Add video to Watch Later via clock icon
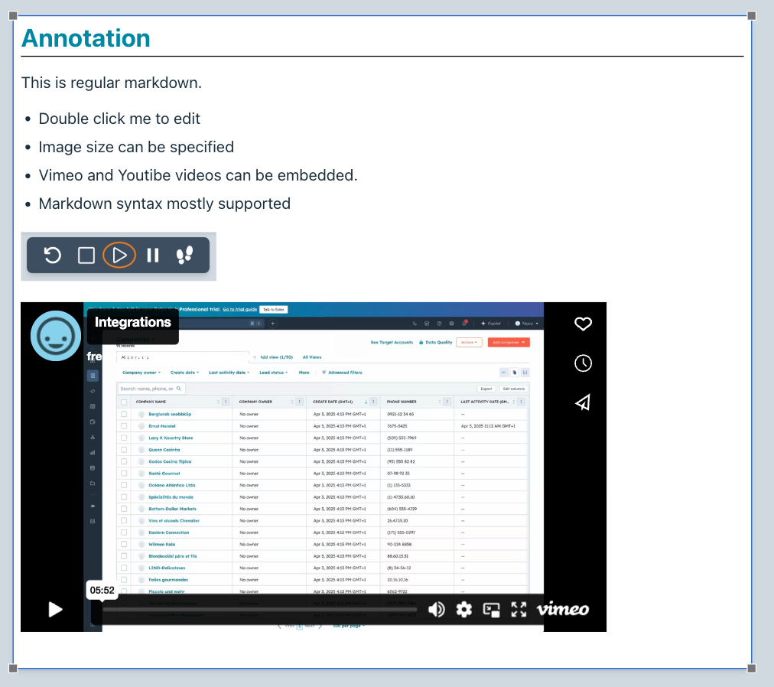This screenshot has width=774, height=687. [583, 363]
